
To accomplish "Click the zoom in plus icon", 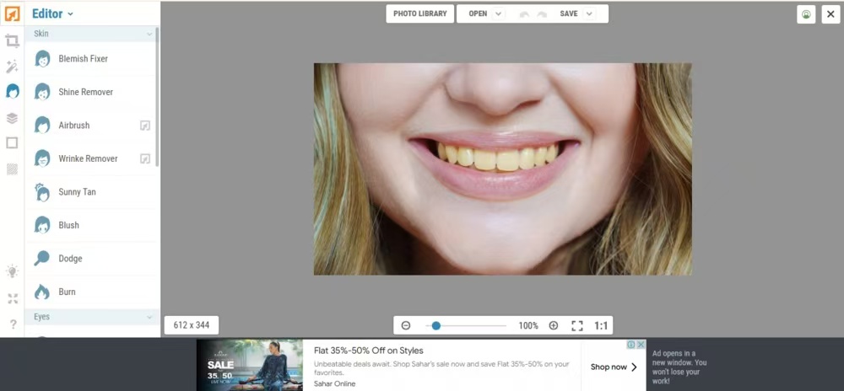I will pyautogui.click(x=554, y=325).
